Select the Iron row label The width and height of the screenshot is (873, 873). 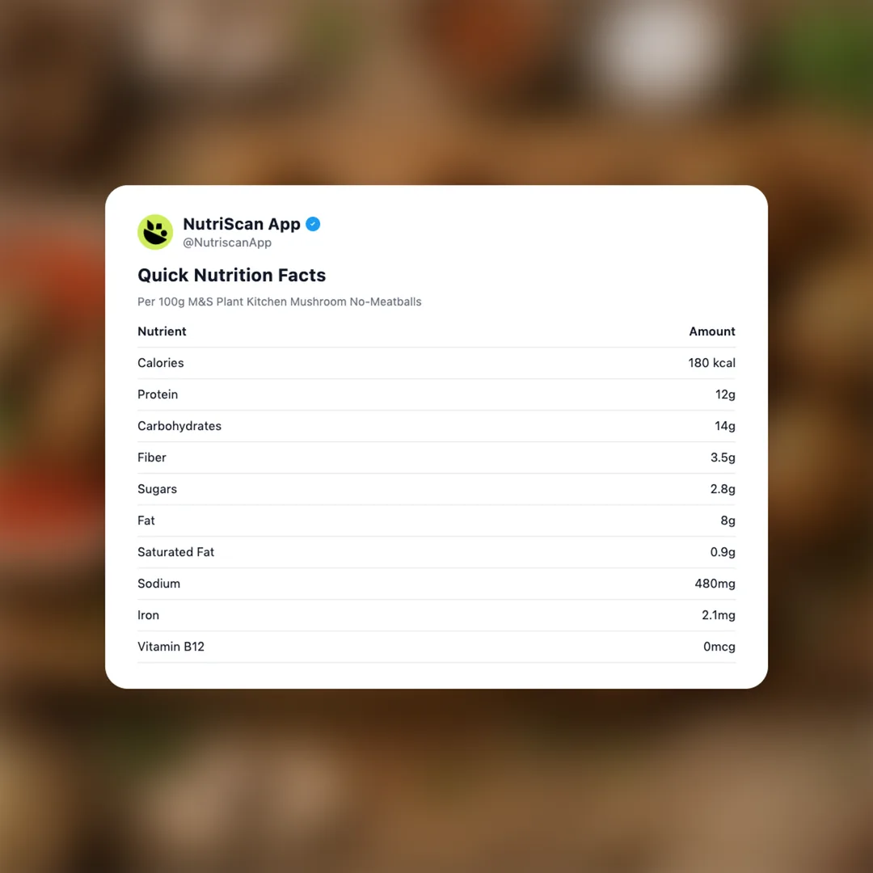pyautogui.click(x=148, y=615)
